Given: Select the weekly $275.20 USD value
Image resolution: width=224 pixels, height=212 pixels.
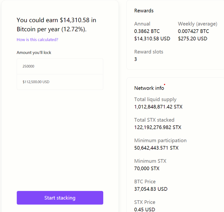Looking at the screenshot, I should pyautogui.click(x=192, y=39).
